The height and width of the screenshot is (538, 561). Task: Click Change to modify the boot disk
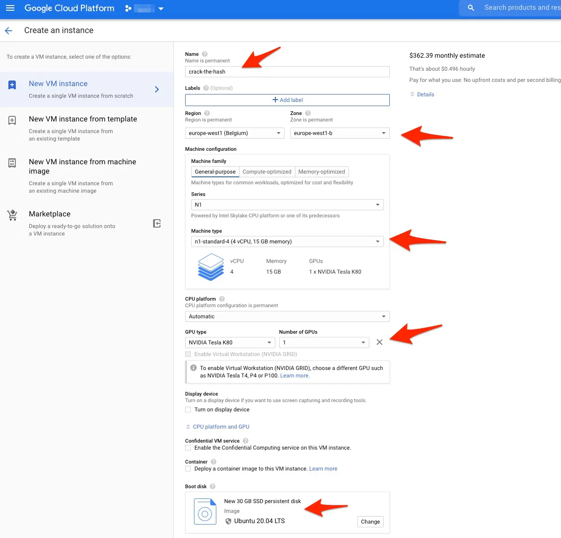[x=370, y=522]
